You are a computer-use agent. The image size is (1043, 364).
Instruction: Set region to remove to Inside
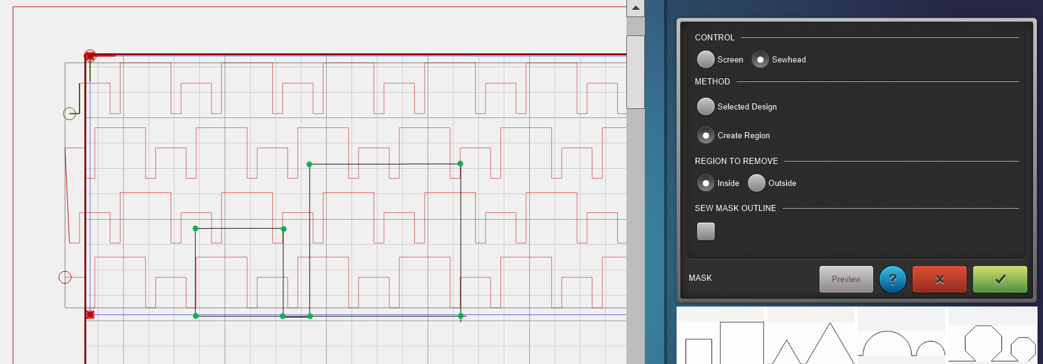[x=706, y=183]
